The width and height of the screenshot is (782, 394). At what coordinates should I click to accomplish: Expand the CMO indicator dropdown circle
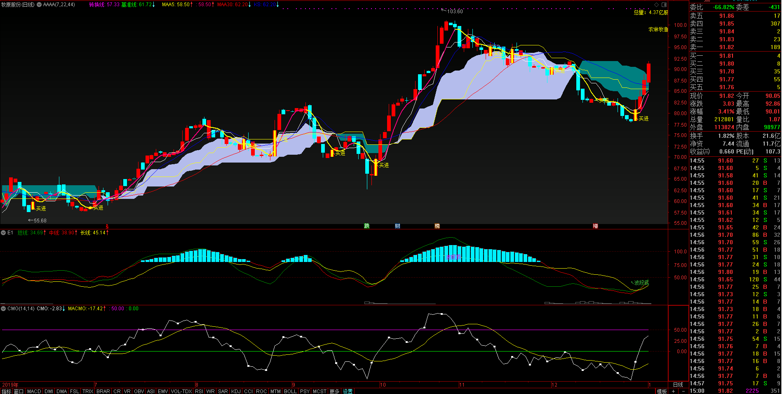coord(3,309)
